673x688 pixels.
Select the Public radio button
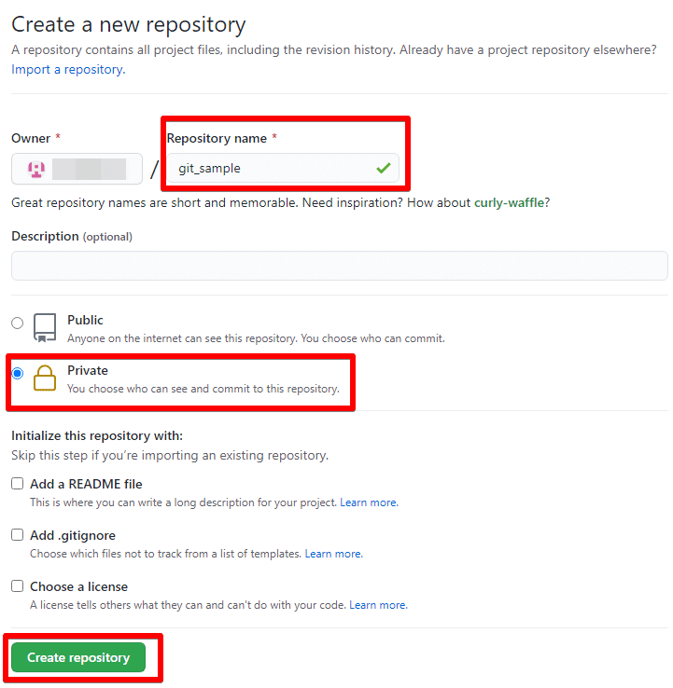click(17, 323)
